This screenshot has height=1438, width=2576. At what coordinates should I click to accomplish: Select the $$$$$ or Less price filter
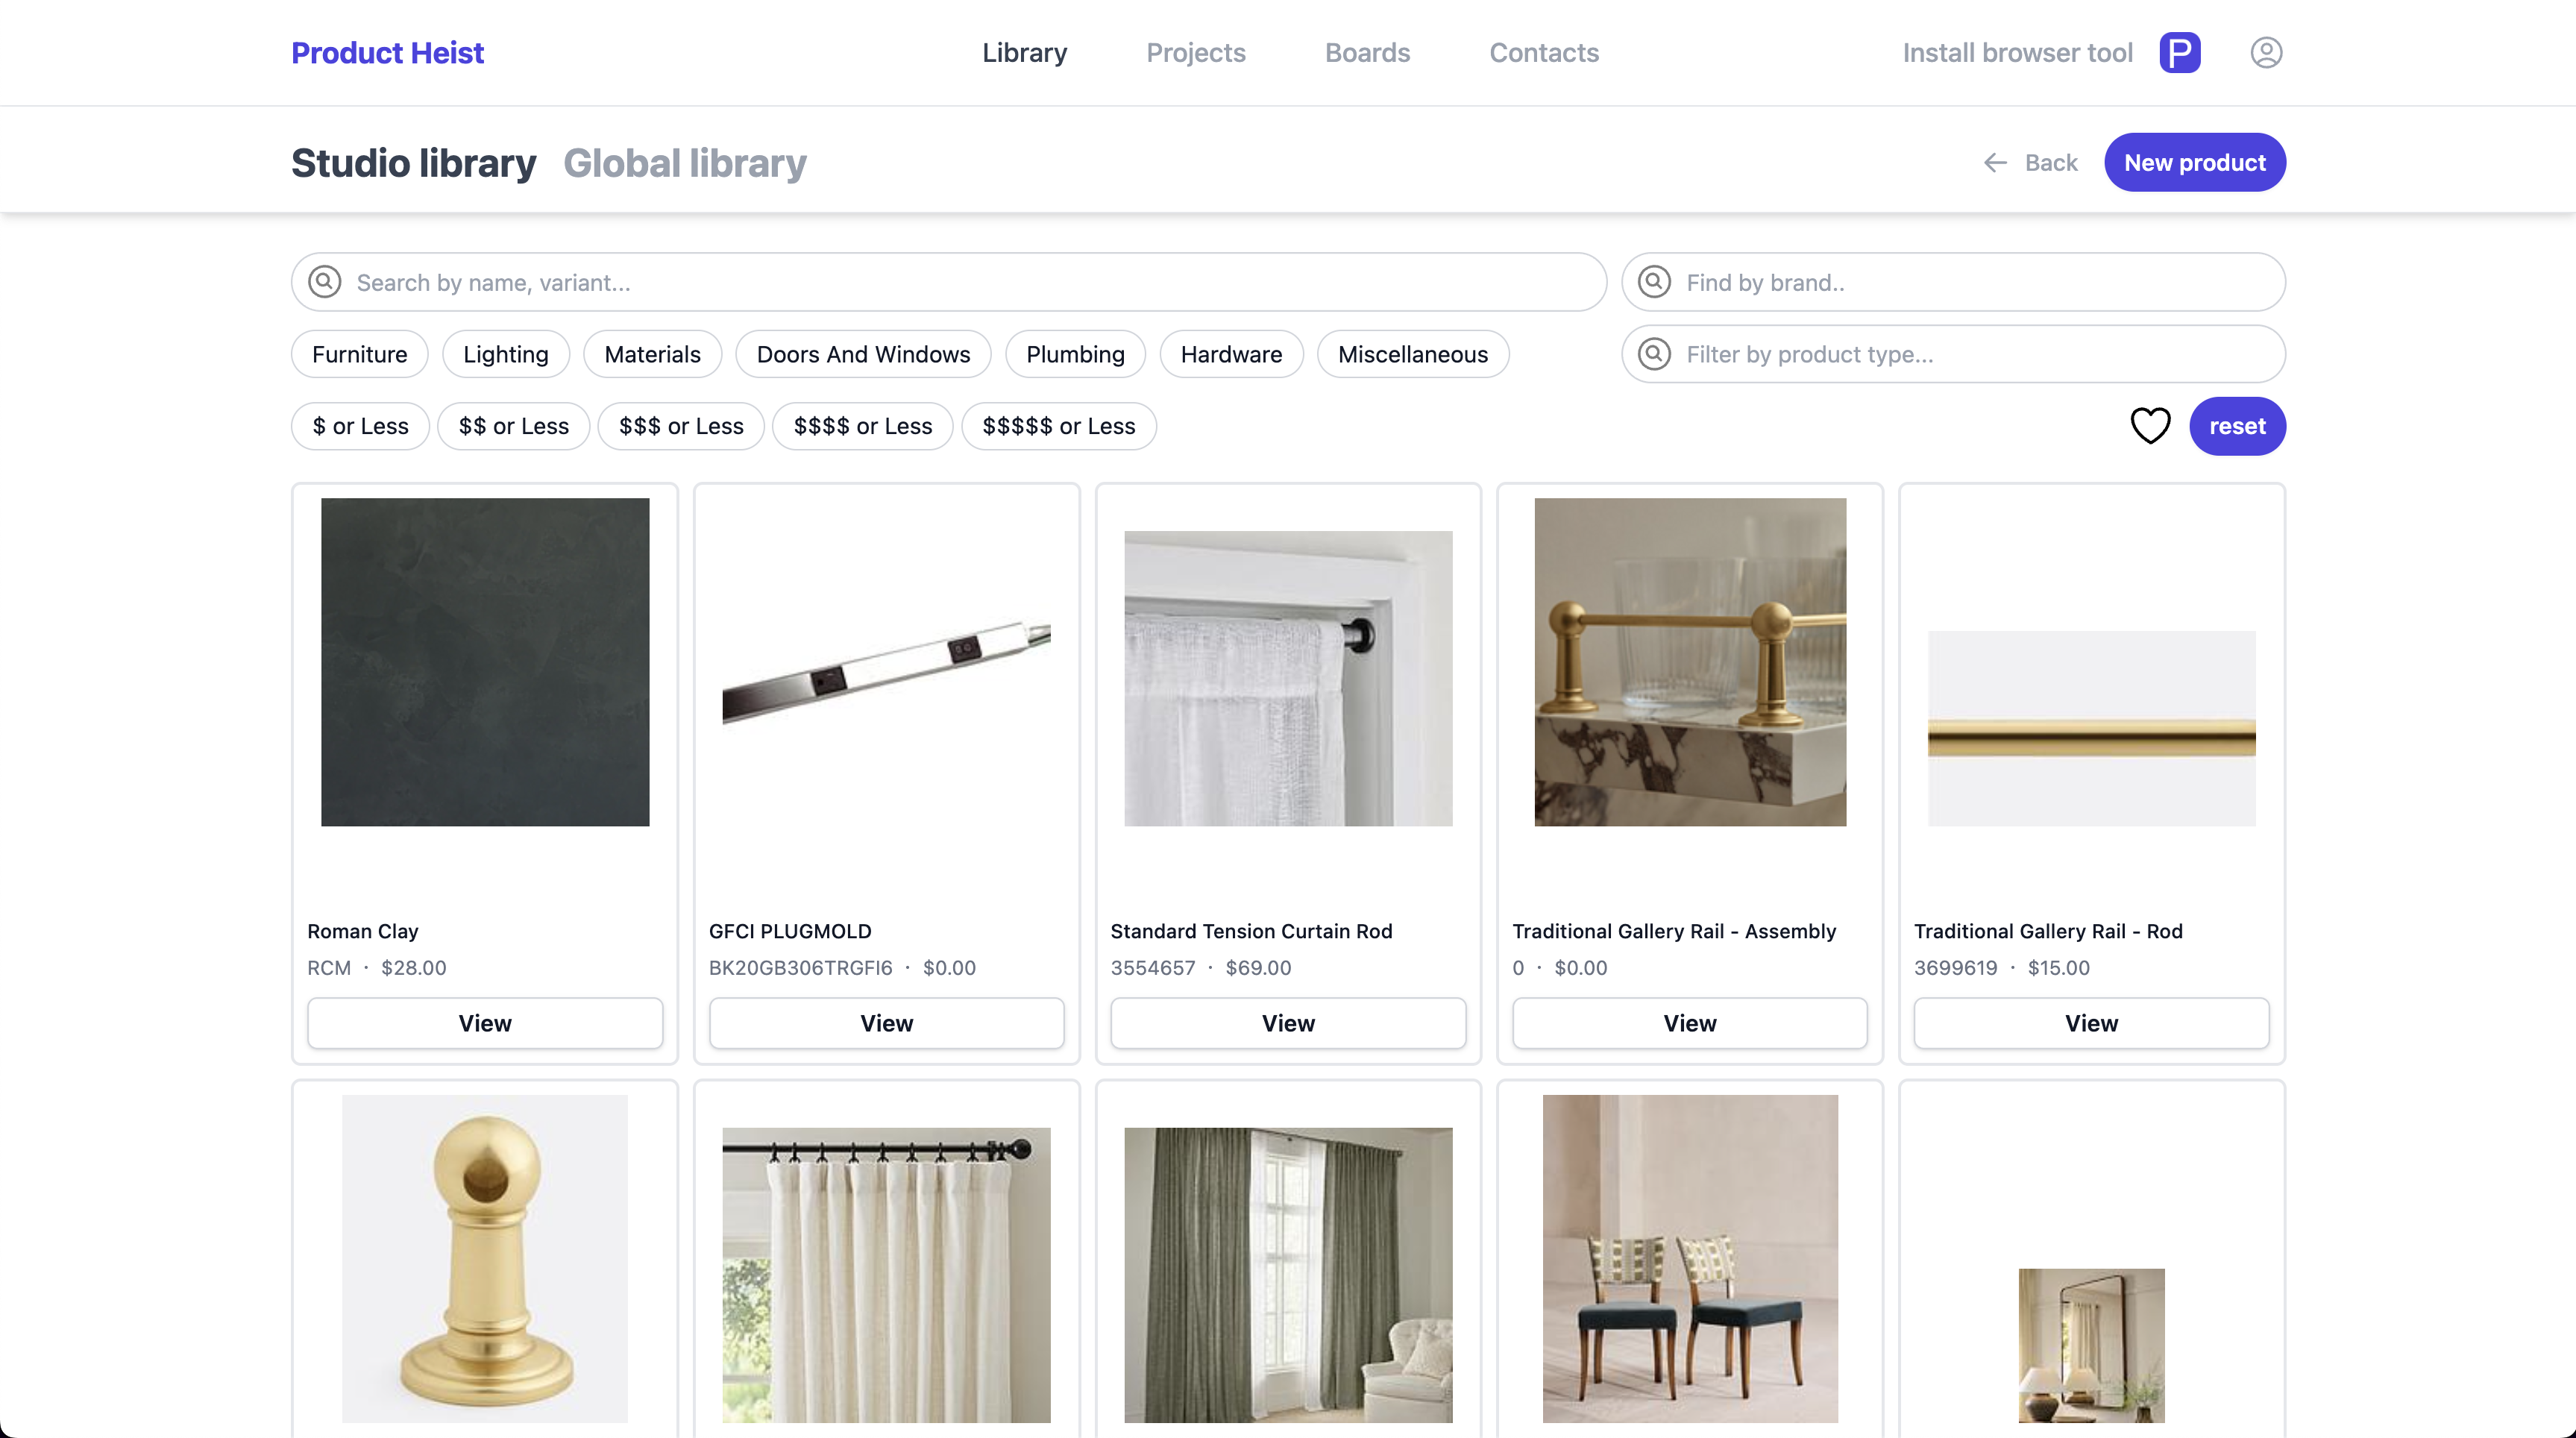(1058, 426)
